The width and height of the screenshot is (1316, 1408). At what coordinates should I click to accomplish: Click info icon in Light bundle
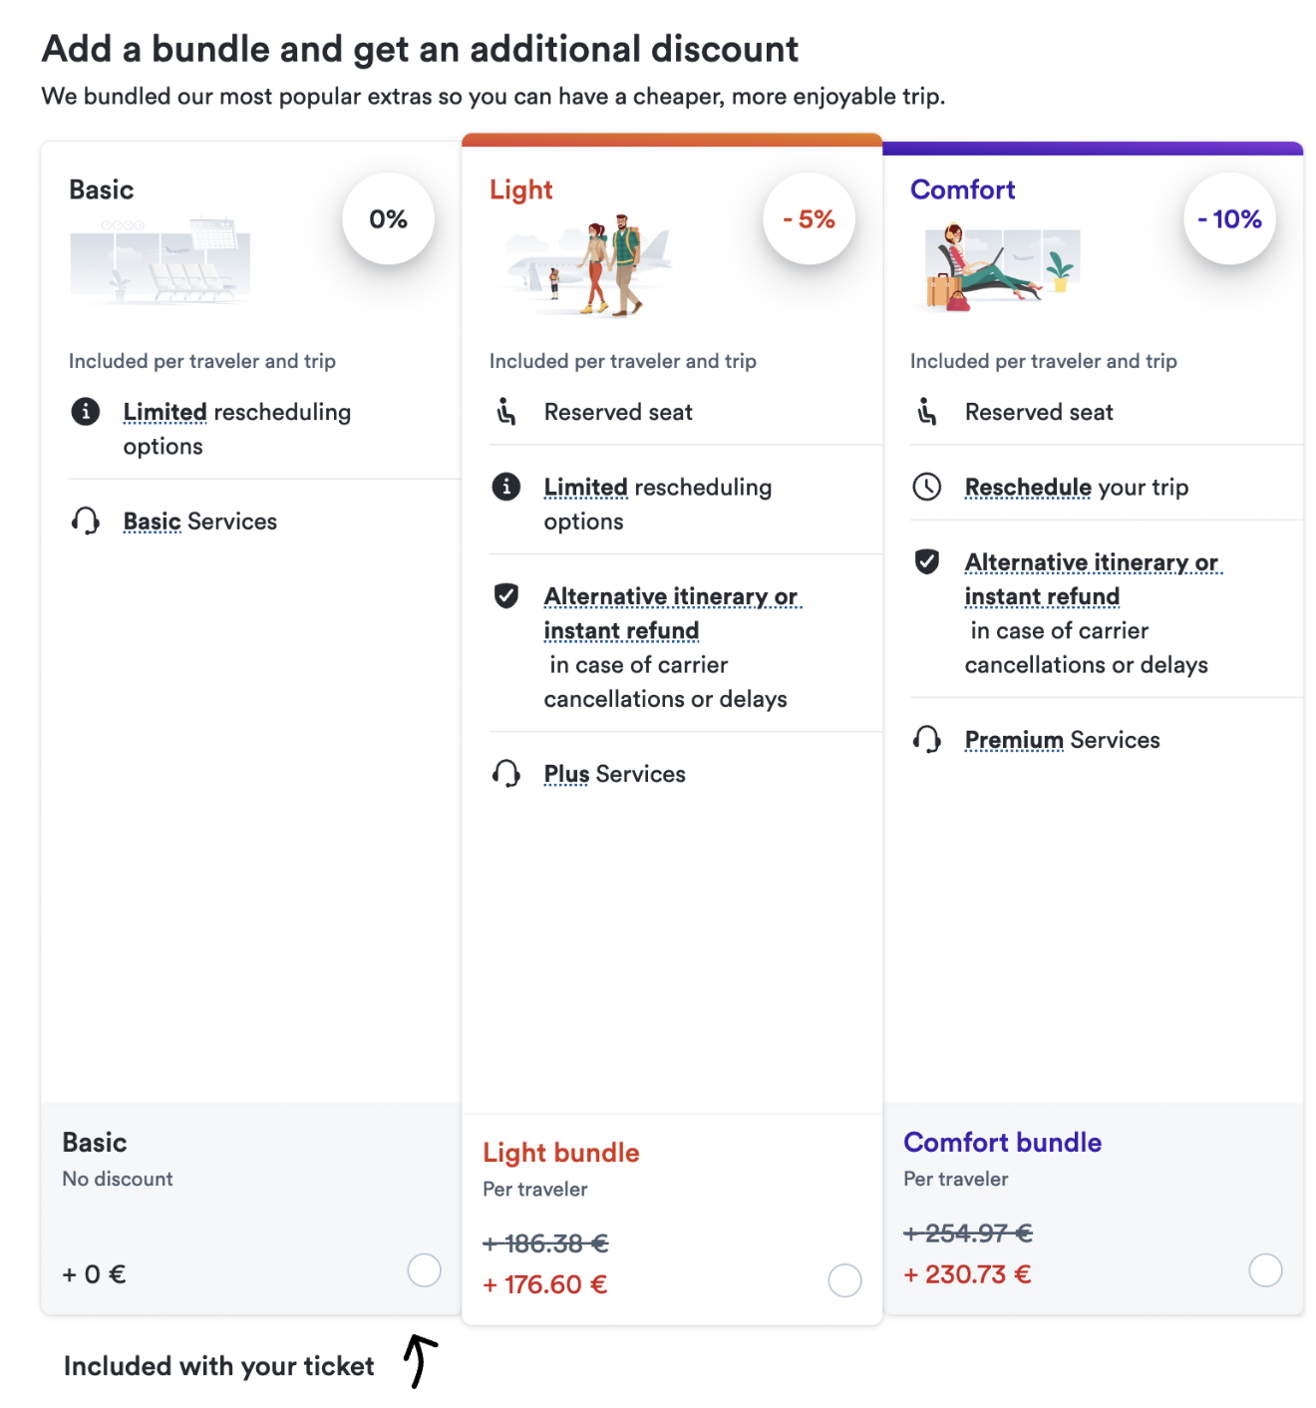[506, 487]
